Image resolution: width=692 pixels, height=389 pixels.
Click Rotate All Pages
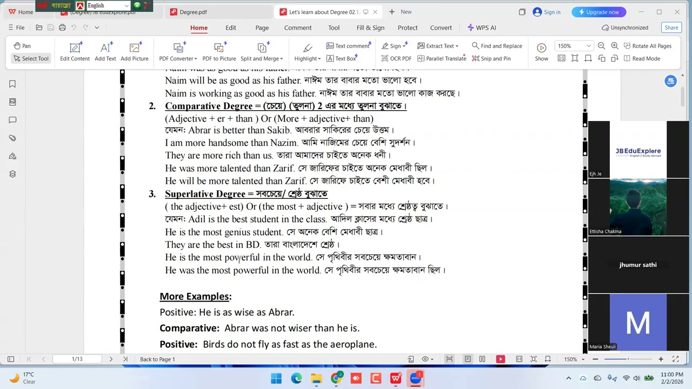[x=647, y=46]
